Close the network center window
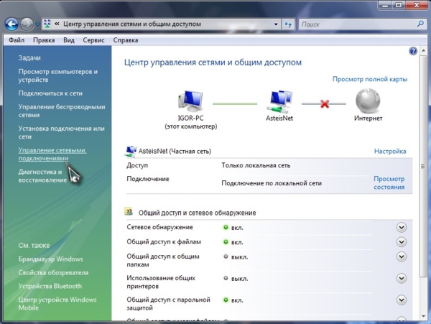The width and height of the screenshot is (431, 324). [x=416, y=5]
